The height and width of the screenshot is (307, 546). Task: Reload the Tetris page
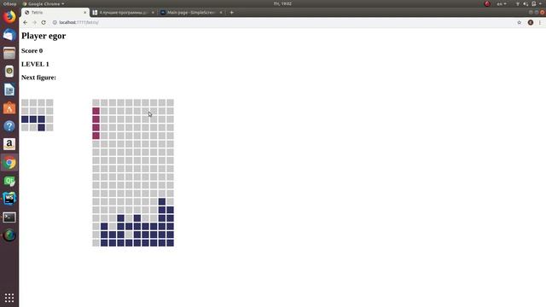coord(44,22)
